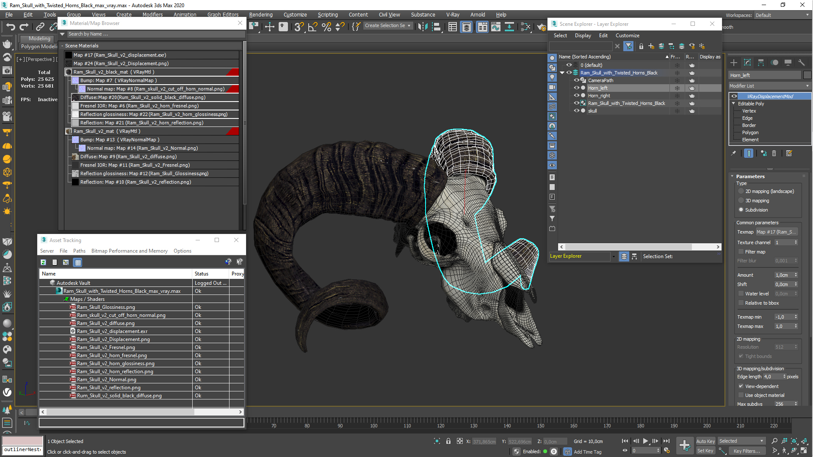Screen dimensions: 813x457
Task: Click Table View icon in Asset Tracking
Action: pyautogui.click(x=78, y=262)
